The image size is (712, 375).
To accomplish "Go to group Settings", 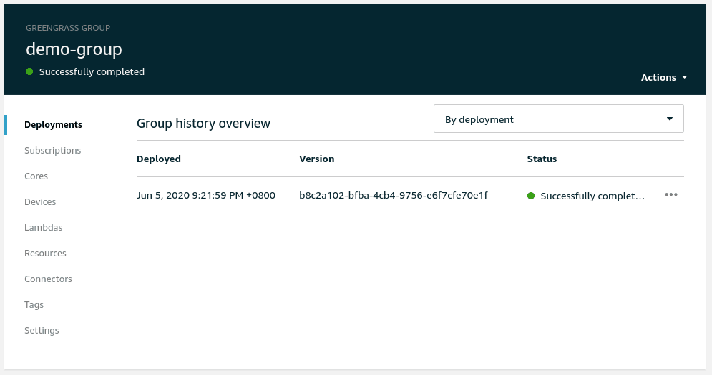I will click(x=42, y=330).
